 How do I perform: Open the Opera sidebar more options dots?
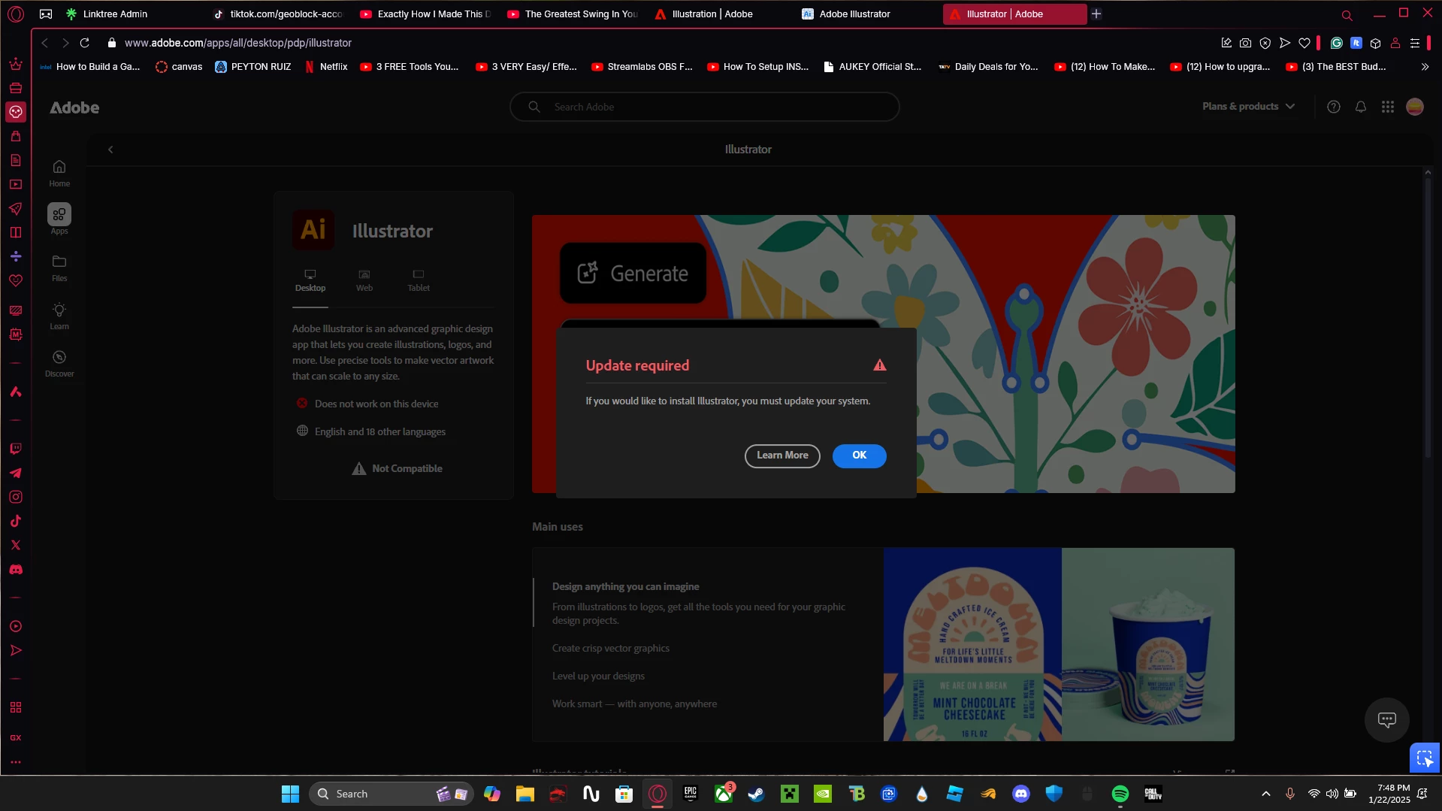pos(16,761)
